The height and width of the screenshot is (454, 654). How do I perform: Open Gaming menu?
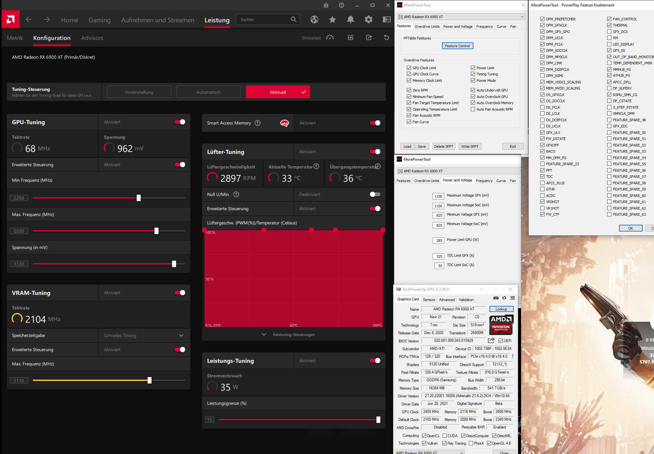click(x=100, y=20)
